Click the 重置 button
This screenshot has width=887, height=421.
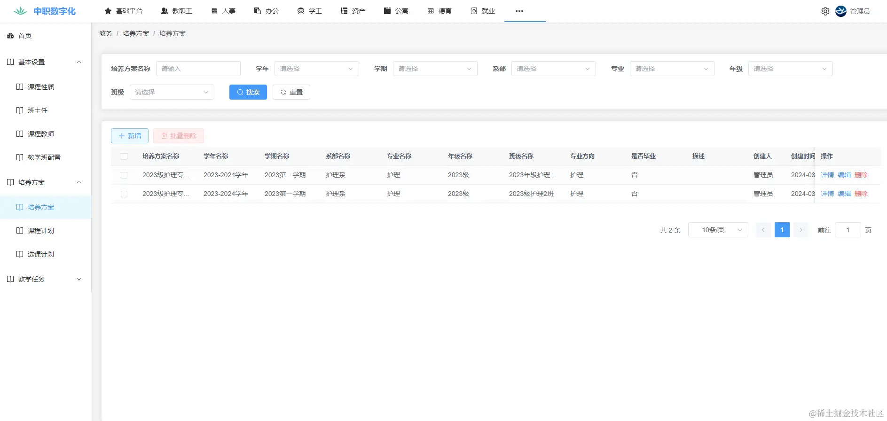click(291, 92)
